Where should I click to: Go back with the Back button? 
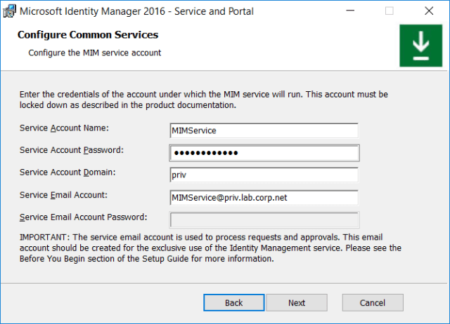(233, 303)
